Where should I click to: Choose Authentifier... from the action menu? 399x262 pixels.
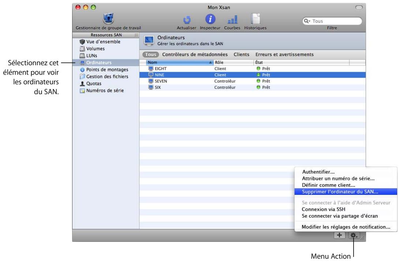[346, 172]
